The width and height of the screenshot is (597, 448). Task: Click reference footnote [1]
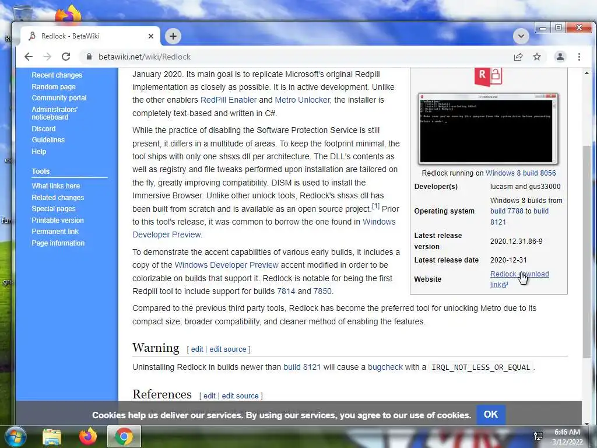[376, 206]
